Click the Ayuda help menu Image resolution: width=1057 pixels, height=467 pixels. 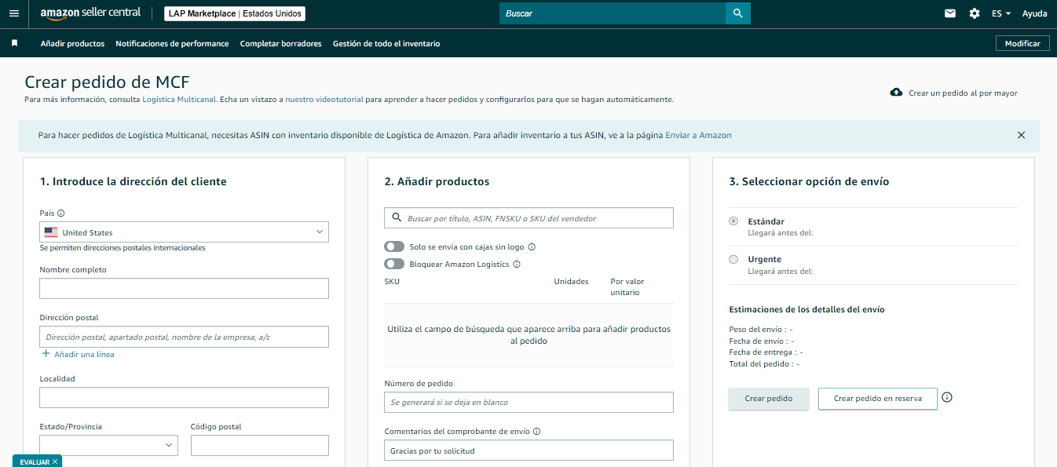1034,13
